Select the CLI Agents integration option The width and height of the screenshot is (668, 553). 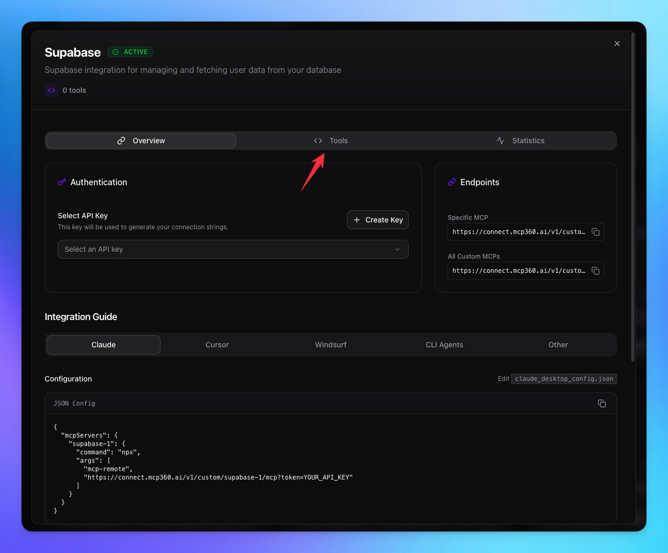444,345
